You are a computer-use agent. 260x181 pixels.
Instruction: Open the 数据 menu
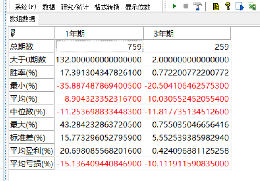coord(49,7)
